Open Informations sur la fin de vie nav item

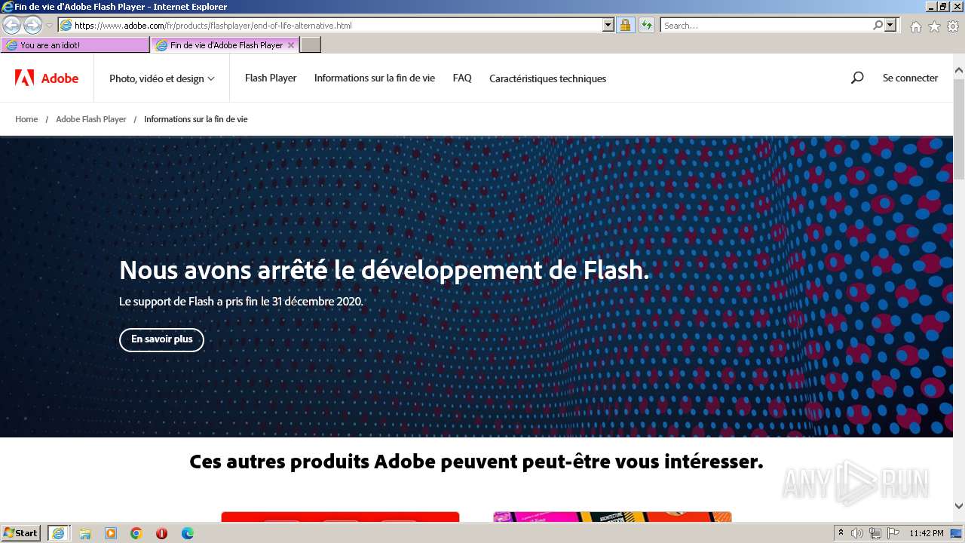click(375, 78)
